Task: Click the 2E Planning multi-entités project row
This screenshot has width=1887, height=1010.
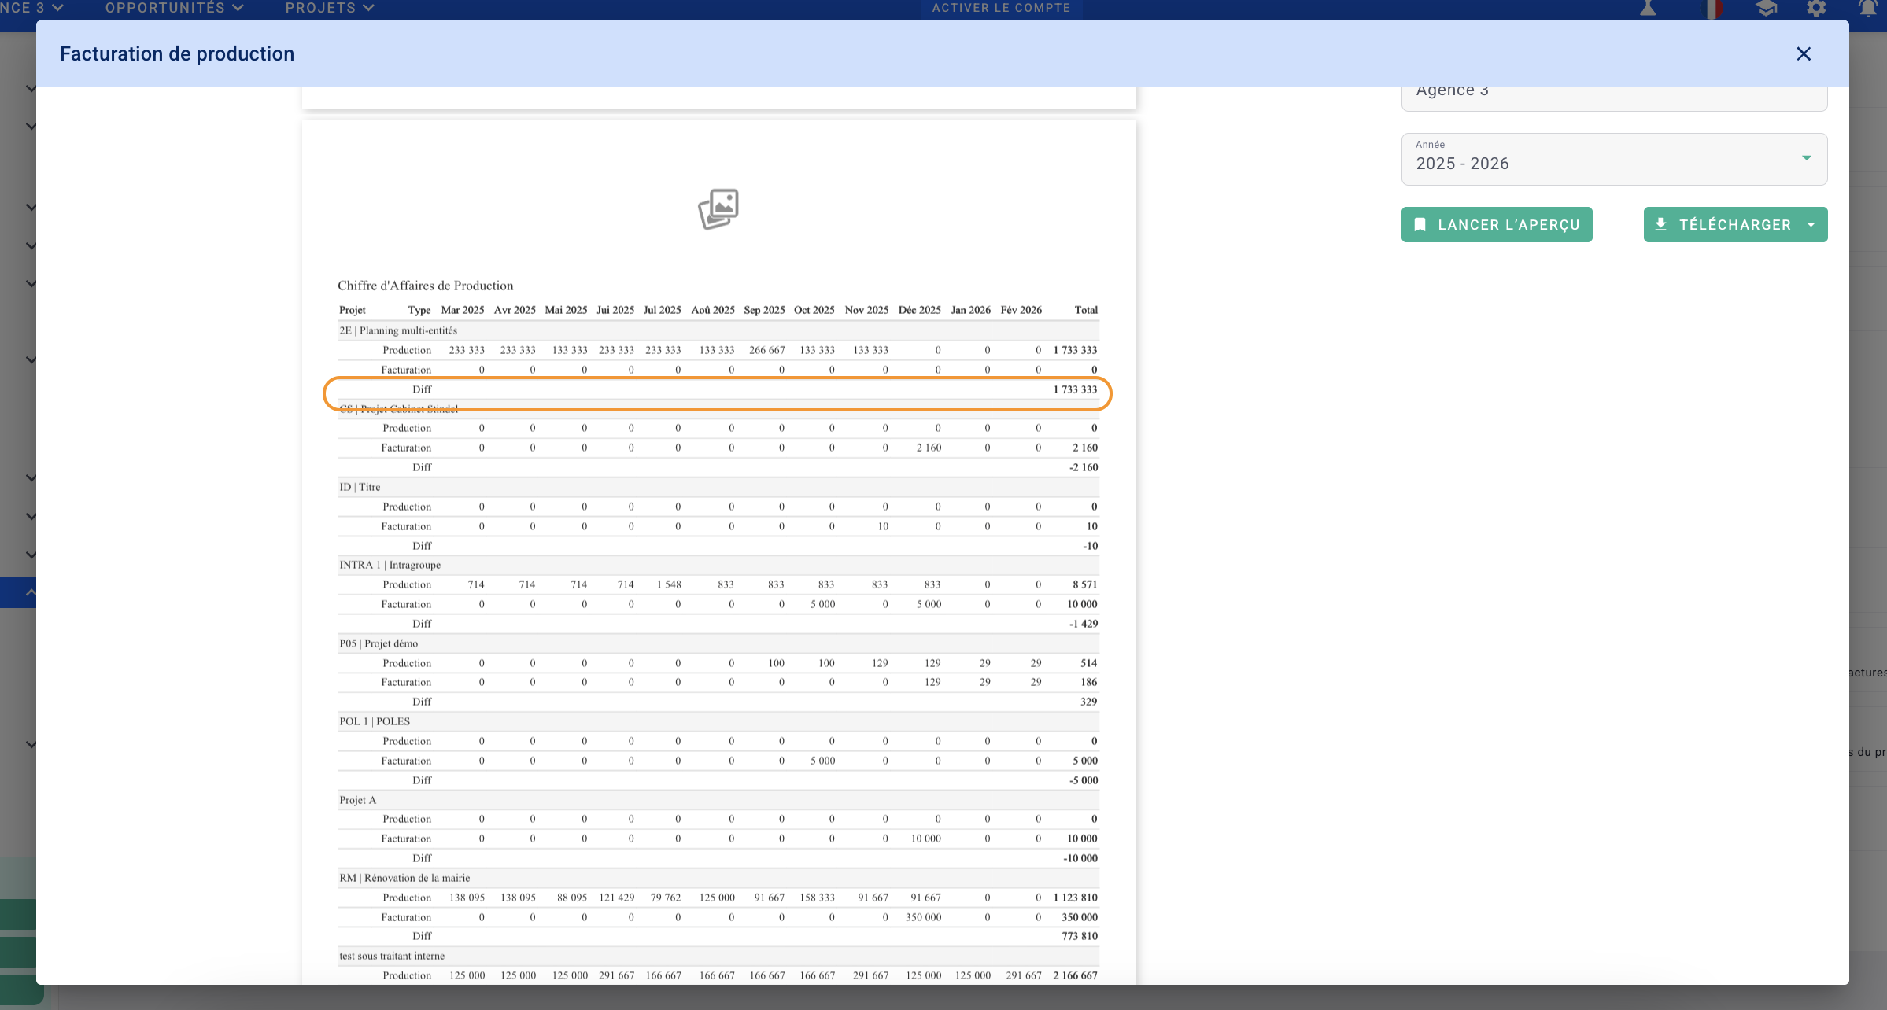Action: point(398,330)
